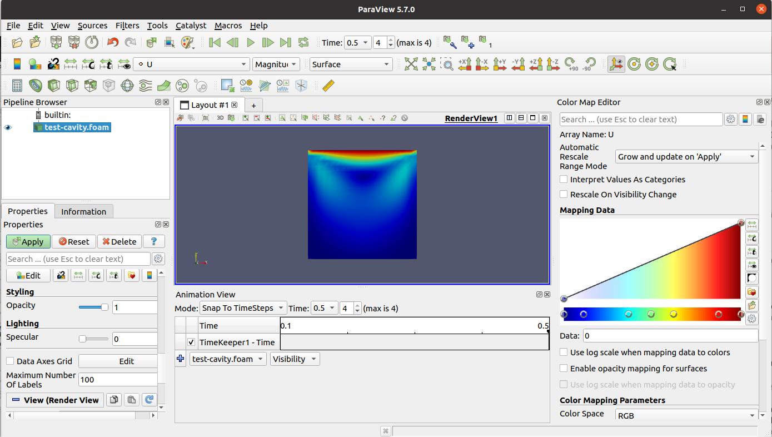The width and height of the screenshot is (772, 437).
Task: Click the Undo arrow icon in toolbar
Action: tap(113, 43)
